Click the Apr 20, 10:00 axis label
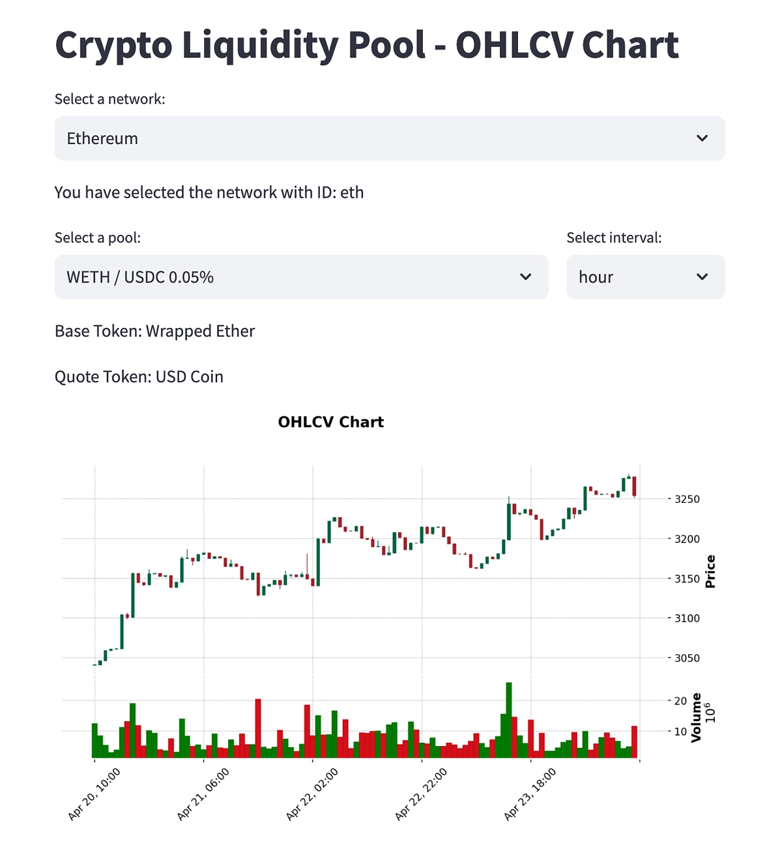Screen dimensions: 782x855 pyautogui.click(x=94, y=794)
